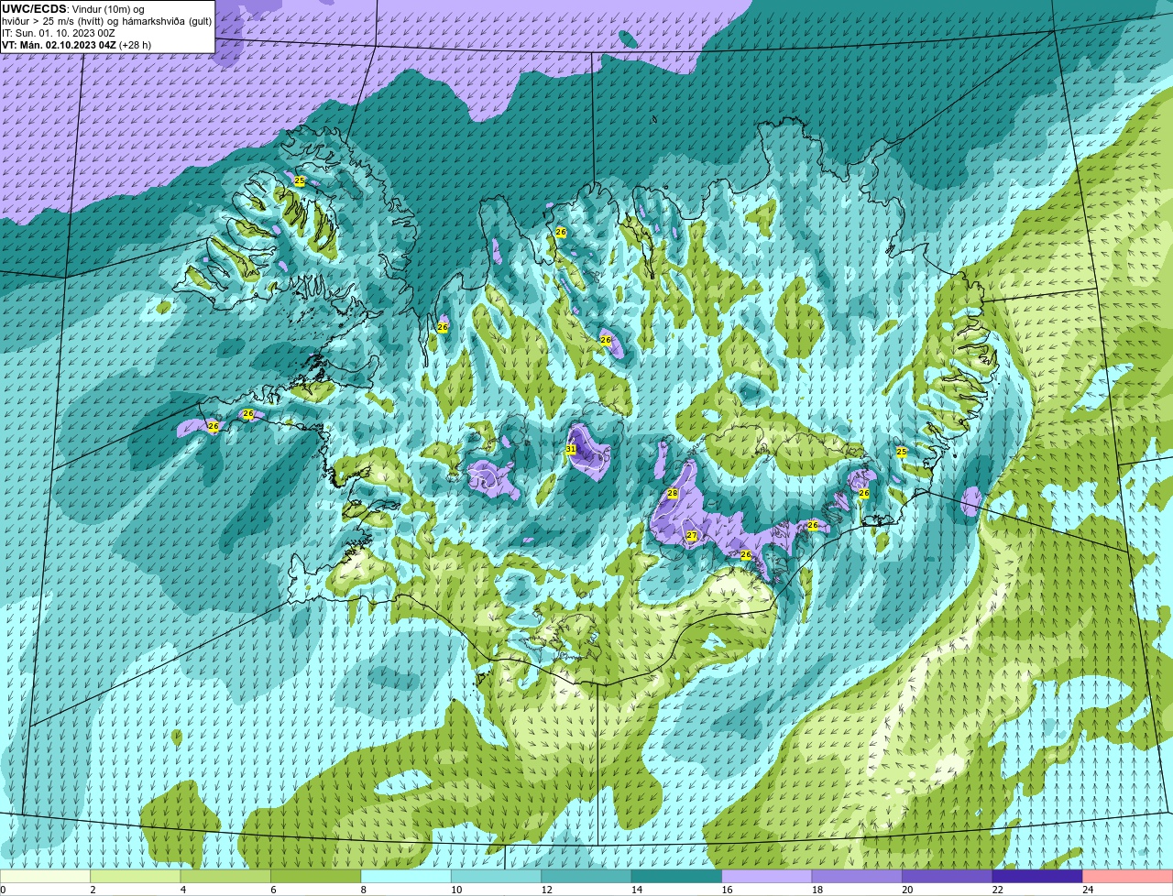Click the 'IT: Sun. 01. 10. 2023 00Z' line
The image size is (1173, 896).
tap(59, 33)
